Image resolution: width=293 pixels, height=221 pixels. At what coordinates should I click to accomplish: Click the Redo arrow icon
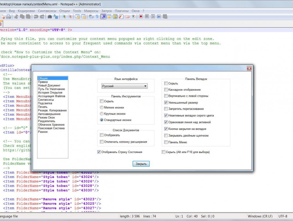[42, 17]
